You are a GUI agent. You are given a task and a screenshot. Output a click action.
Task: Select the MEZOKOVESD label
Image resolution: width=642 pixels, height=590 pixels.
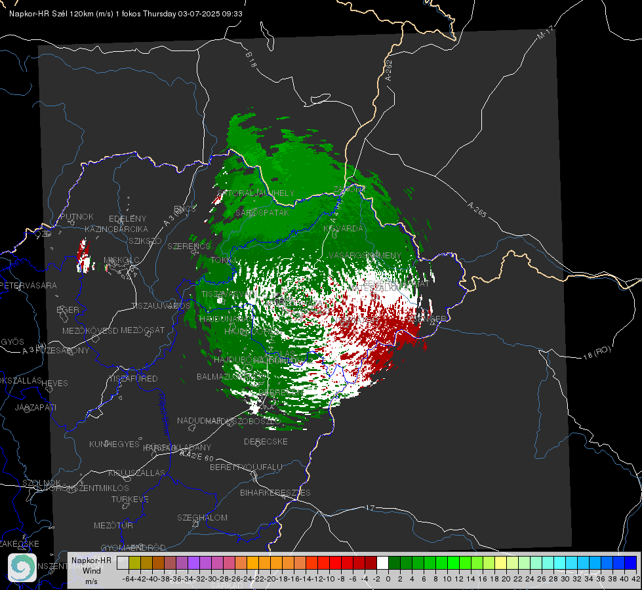click(x=90, y=330)
